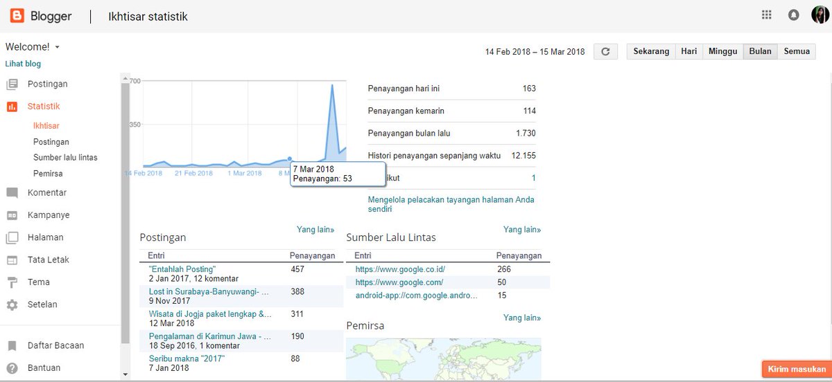Click the Tata Letak layout icon
The width and height of the screenshot is (832, 382).
[12, 260]
